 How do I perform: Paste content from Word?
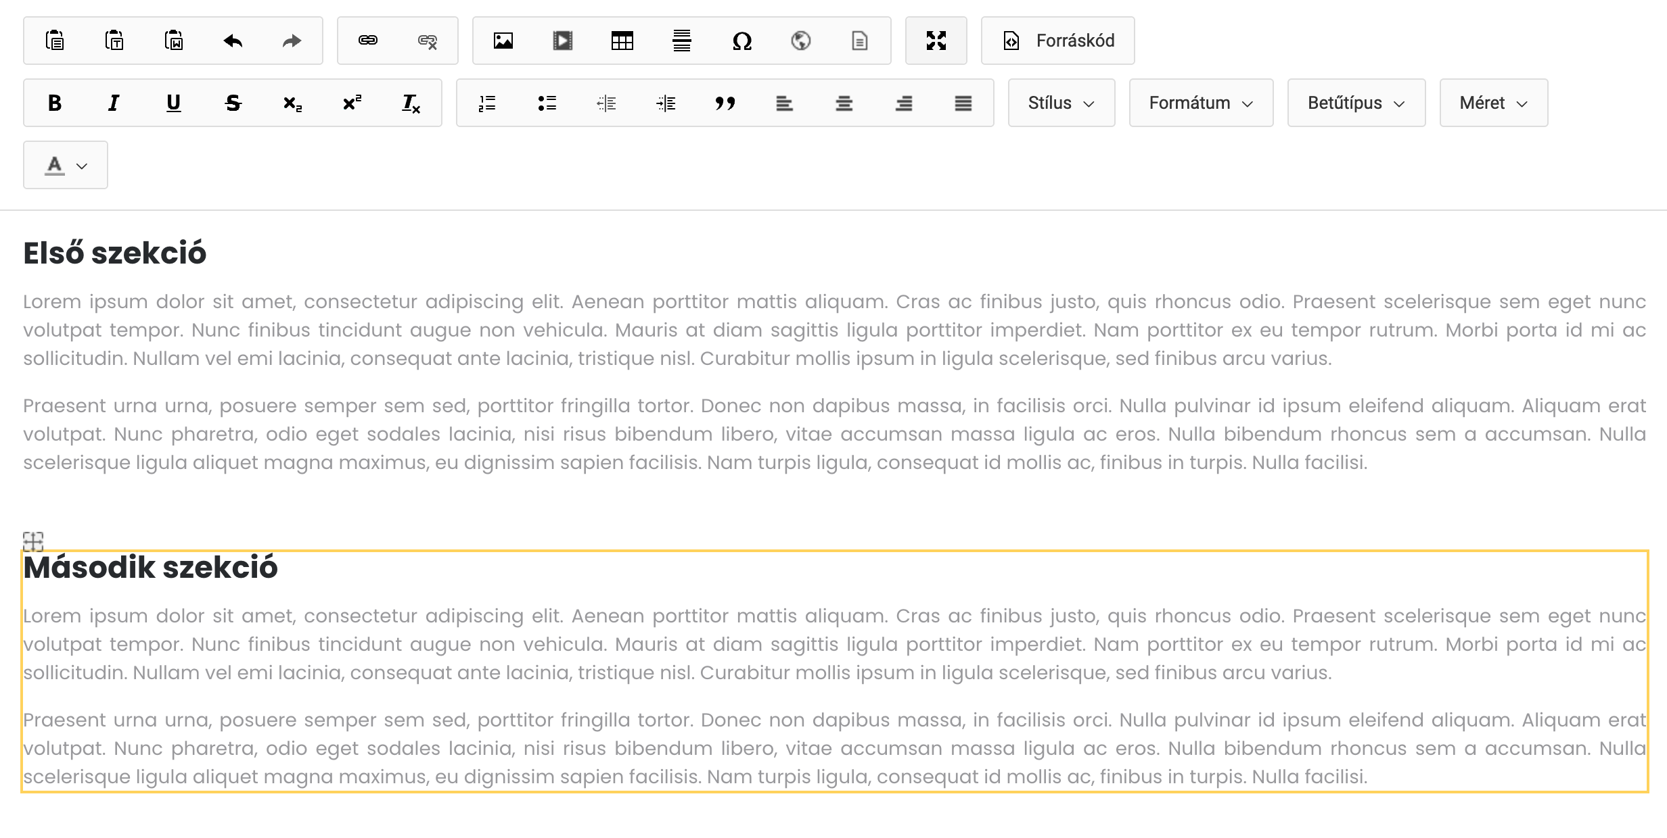175,41
